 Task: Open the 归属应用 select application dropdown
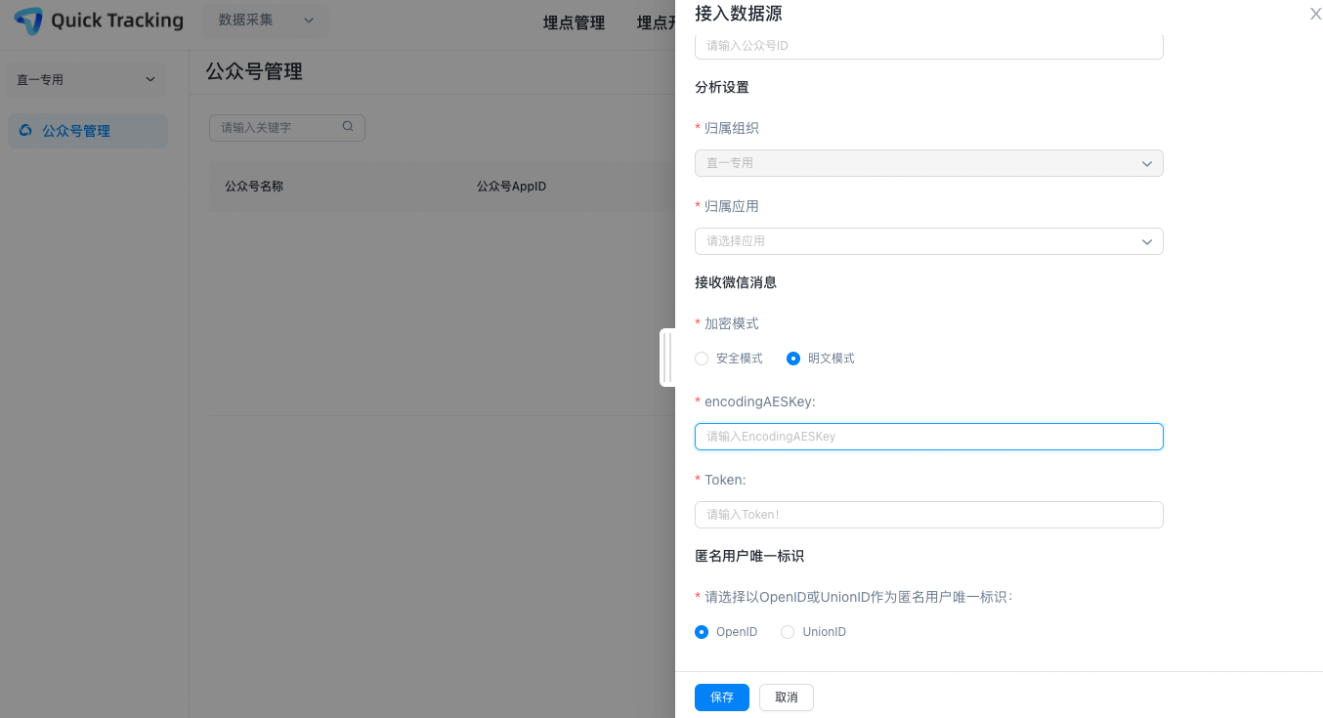point(929,241)
